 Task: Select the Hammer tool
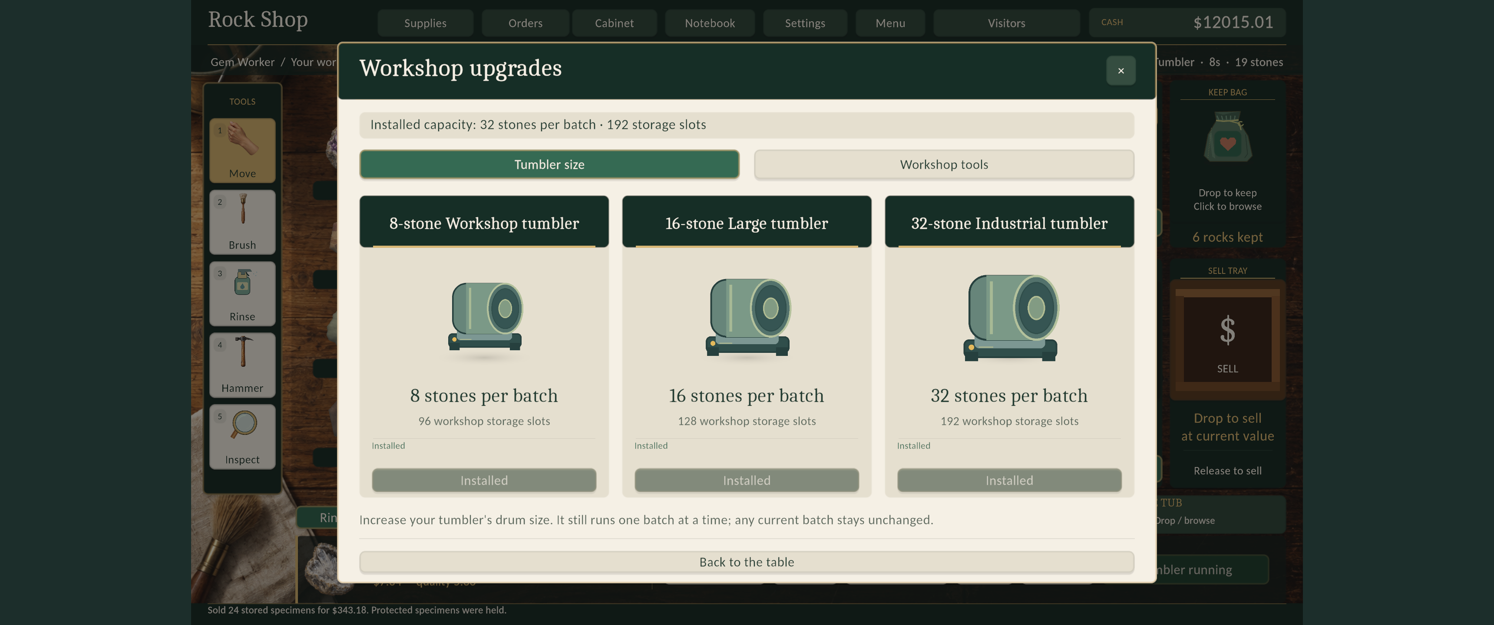click(242, 365)
